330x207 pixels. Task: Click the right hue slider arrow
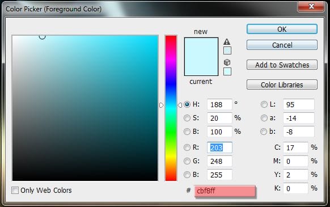(180, 105)
